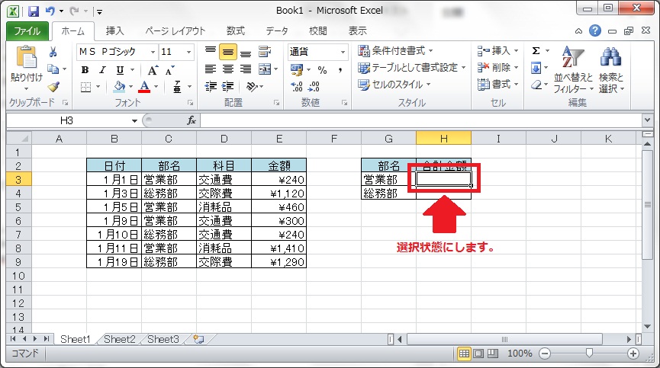Click Decrease Decimal icon
The width and height of the screenshot is (660, 368).
(x=314, y=87)
